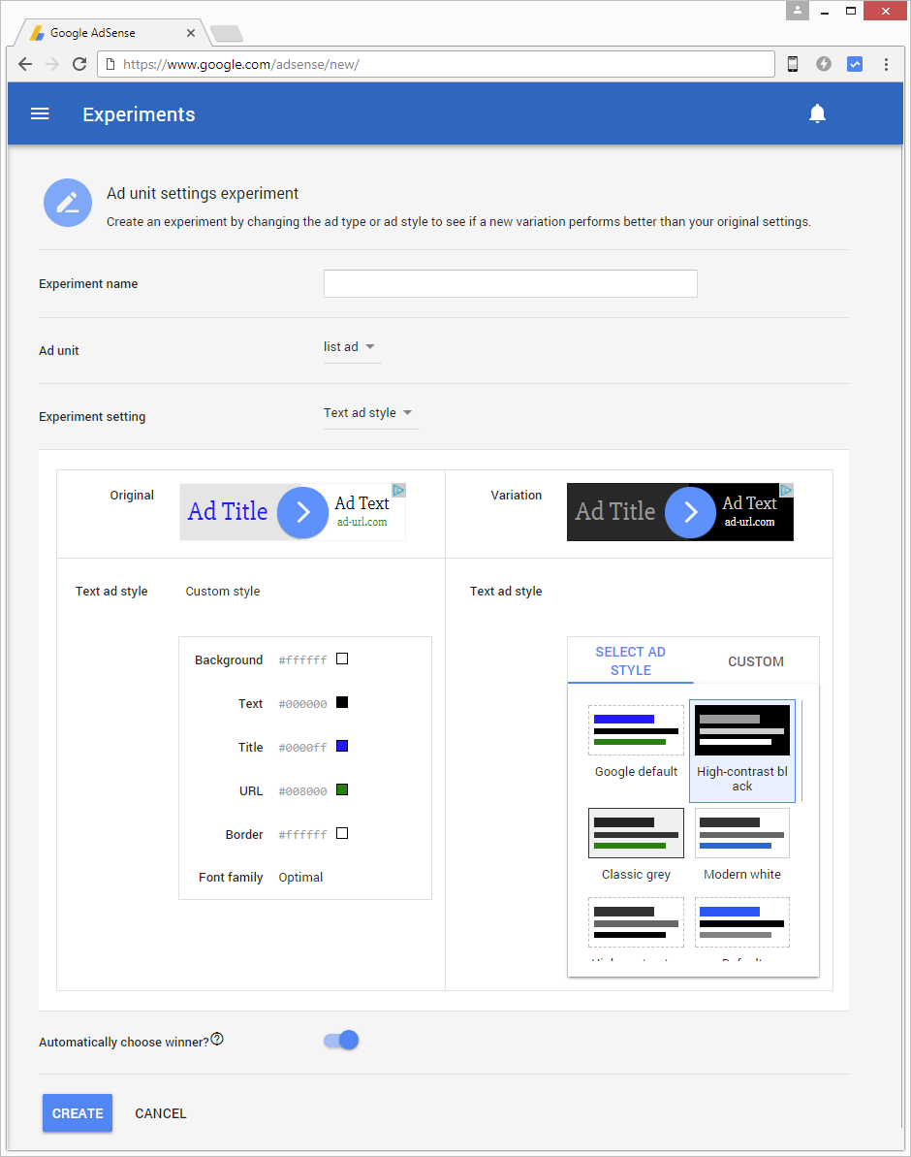Go back in browser history
911x1157 pixels.
[x=25, y=64]
